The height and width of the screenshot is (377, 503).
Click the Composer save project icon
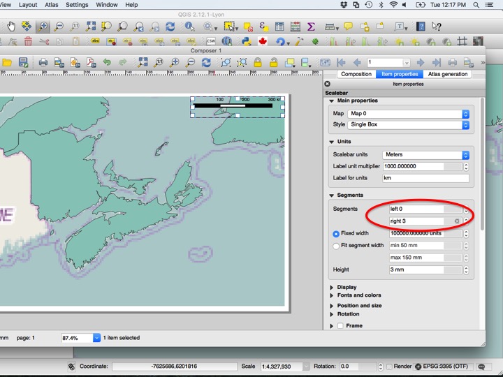coord(23,62)
